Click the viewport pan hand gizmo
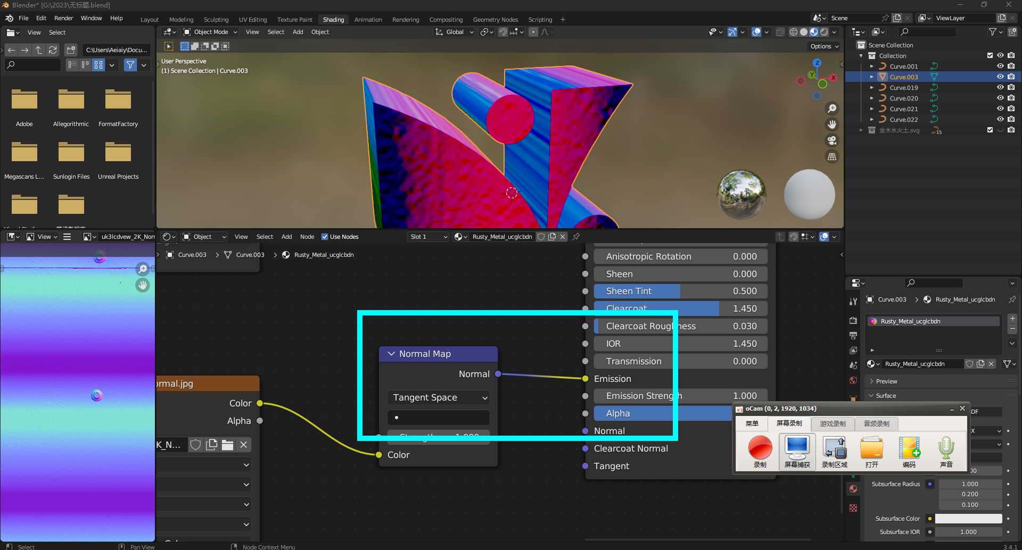1022x550 pixels. [x=832, y=124]
